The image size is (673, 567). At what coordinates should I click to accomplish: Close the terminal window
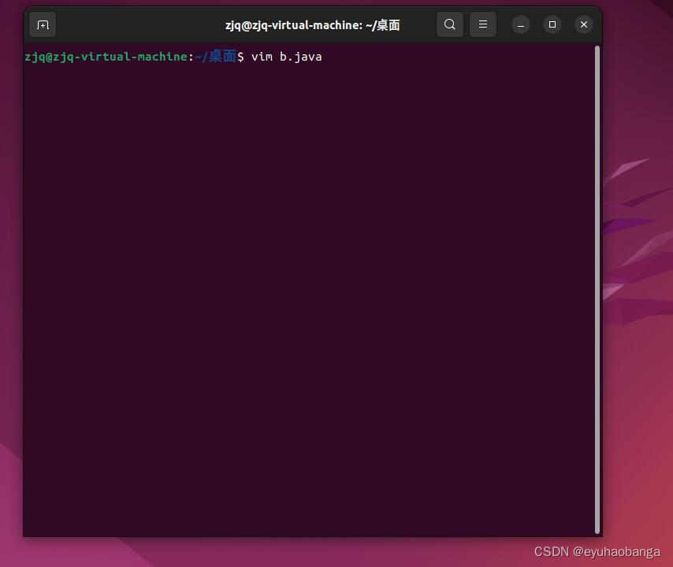tap(583, 24)
